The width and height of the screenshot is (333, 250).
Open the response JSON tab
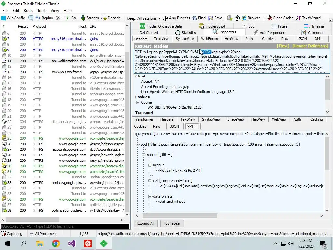tap(174, 126)
